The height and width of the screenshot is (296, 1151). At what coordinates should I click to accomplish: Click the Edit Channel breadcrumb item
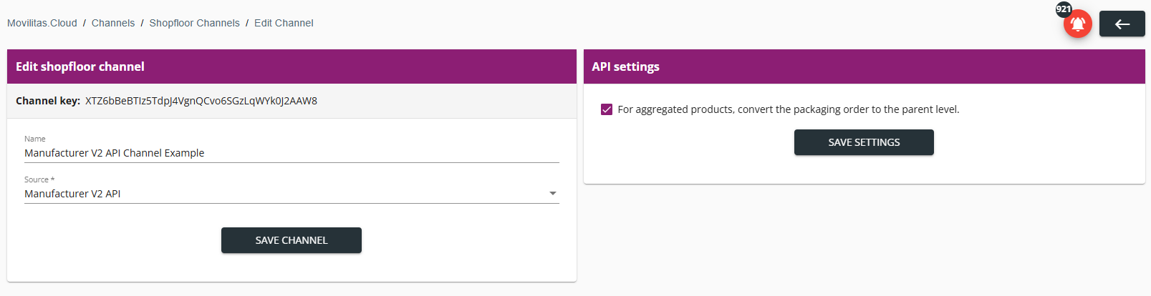click(x=284, y=23)
